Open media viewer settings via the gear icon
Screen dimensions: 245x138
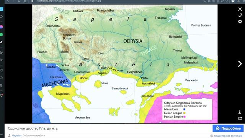click(x=240, y=21)
